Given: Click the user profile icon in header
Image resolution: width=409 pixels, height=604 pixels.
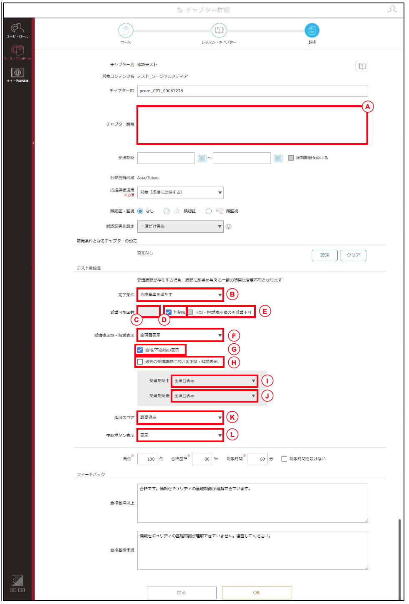Looking at the screenshot, I should coord(392,9).
